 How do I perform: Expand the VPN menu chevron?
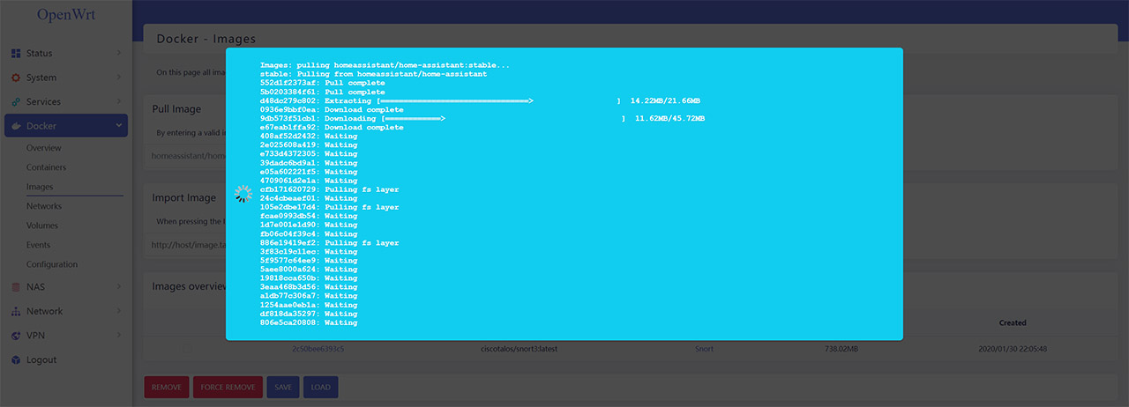point(118,336)
